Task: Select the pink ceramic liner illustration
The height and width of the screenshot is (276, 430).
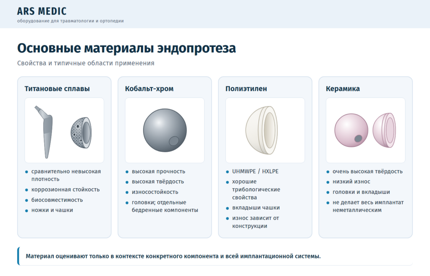Action: (x=384, y=130)
